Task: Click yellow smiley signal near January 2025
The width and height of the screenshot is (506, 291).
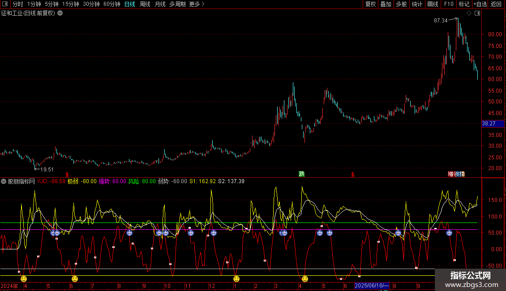Action: tap(236, 279)
